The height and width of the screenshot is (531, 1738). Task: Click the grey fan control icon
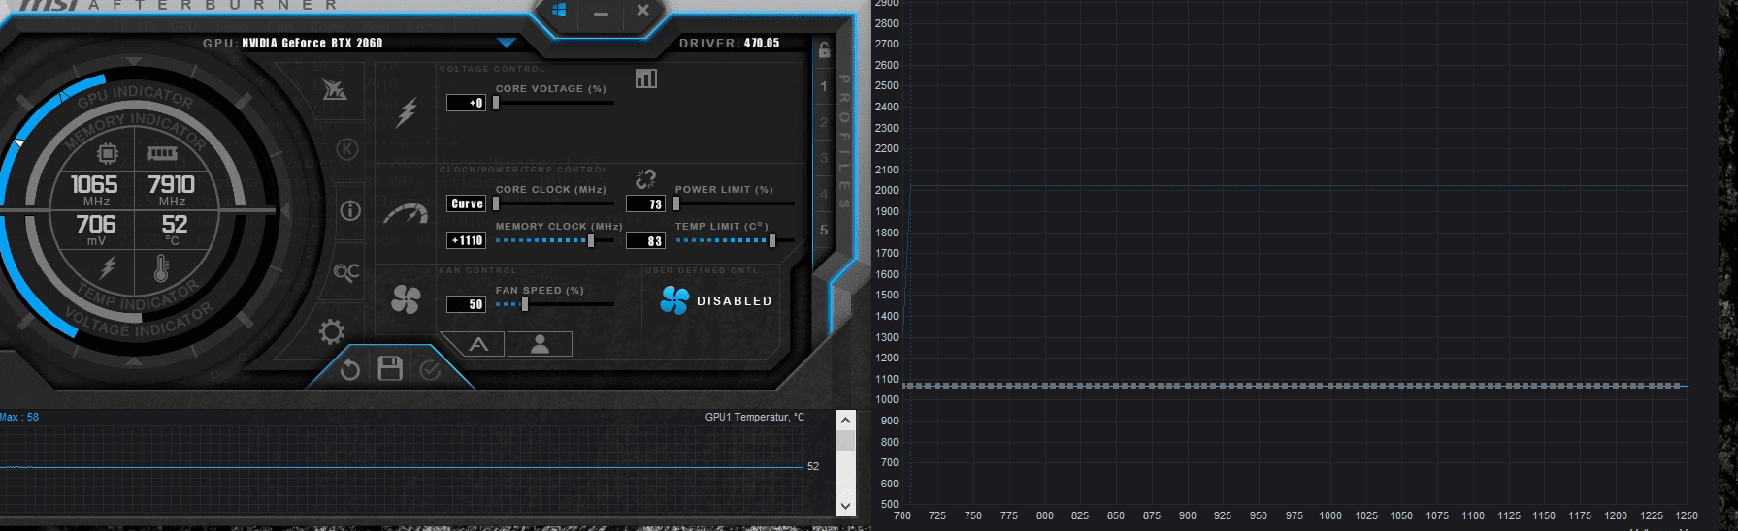click(x=406, y=300)
